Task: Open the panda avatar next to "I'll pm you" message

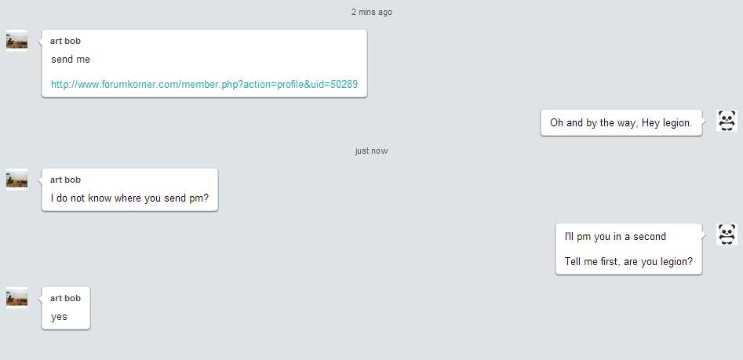Action: point(727,234)
